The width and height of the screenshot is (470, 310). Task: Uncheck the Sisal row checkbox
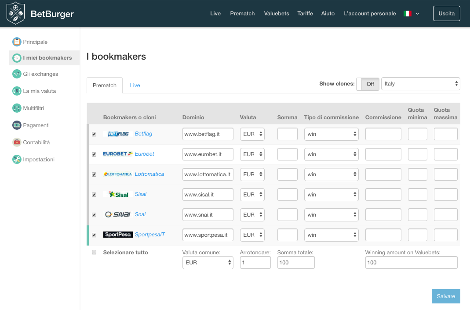(x=94, y=195)
